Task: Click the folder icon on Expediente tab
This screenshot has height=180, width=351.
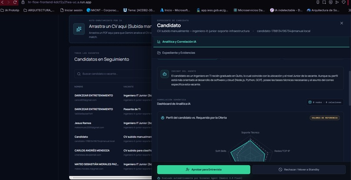Action: (x=159, y=53)
